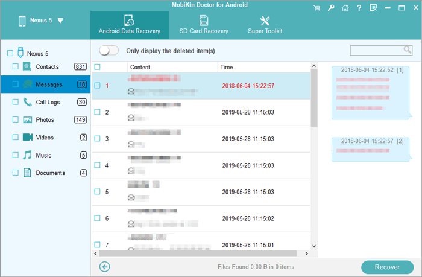Switch to SD Card Recovery tab
The image size is (422, 277).
pyautogui.click(x=204, y=24)
